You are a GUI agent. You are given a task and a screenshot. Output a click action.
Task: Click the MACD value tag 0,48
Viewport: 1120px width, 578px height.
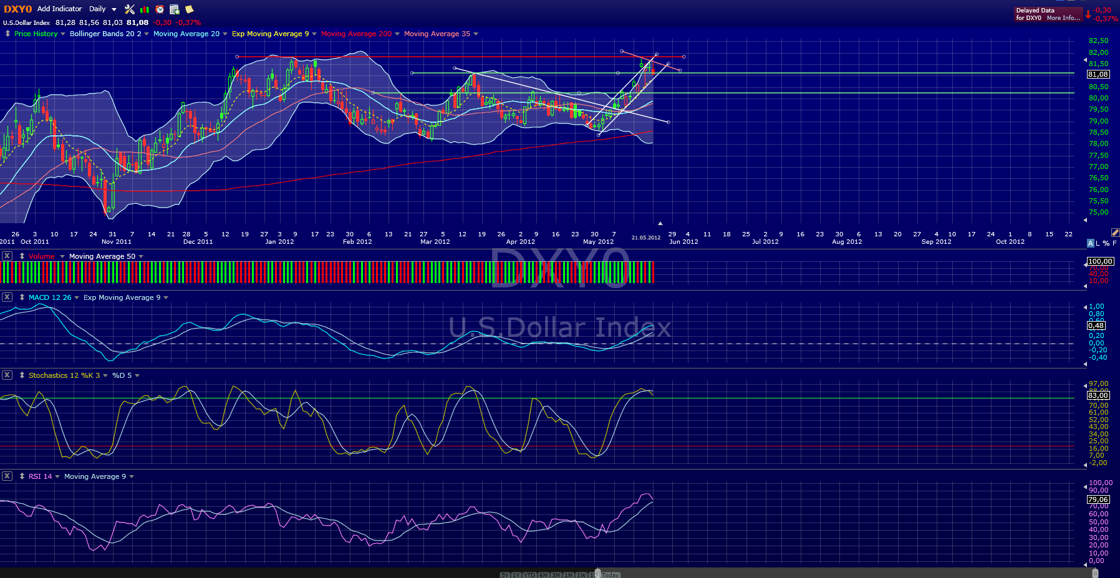click(x=1096, y=325)
